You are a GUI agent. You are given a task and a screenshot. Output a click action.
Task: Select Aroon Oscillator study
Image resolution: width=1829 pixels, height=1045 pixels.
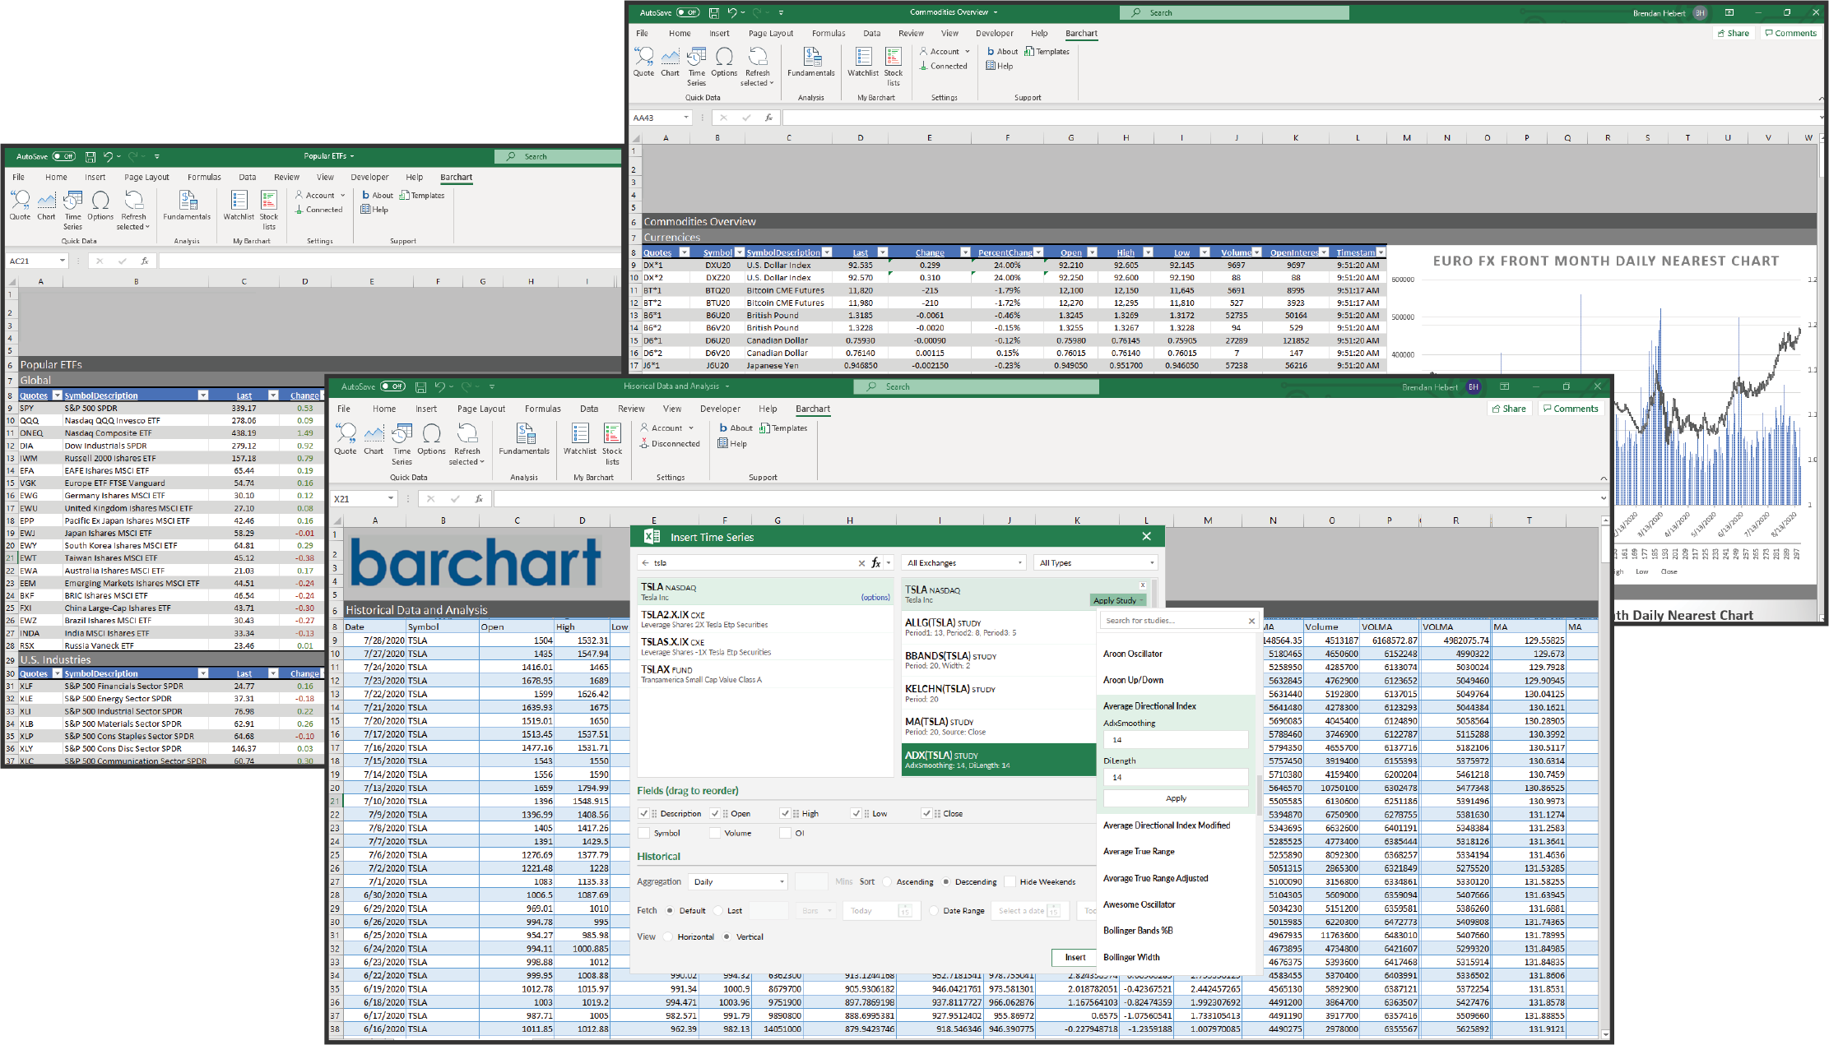click(x=1133, y=654)
